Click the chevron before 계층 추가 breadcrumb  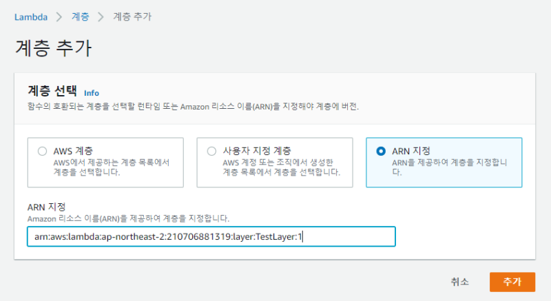101,16
